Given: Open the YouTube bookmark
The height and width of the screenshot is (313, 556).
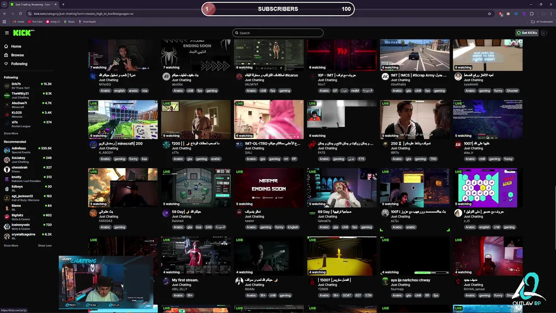Looking at the screenshot, I should point(35,22).
